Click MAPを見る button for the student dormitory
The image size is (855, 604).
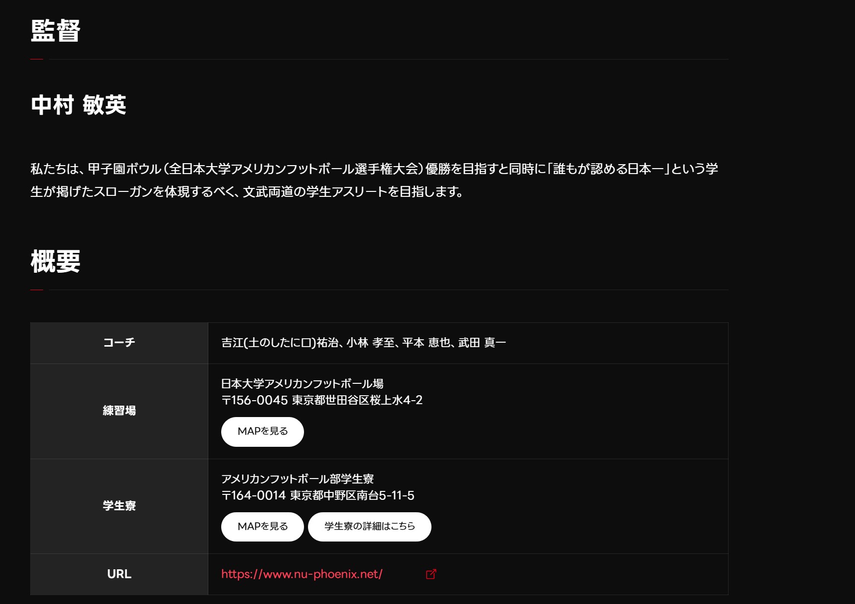coord(262,527)
